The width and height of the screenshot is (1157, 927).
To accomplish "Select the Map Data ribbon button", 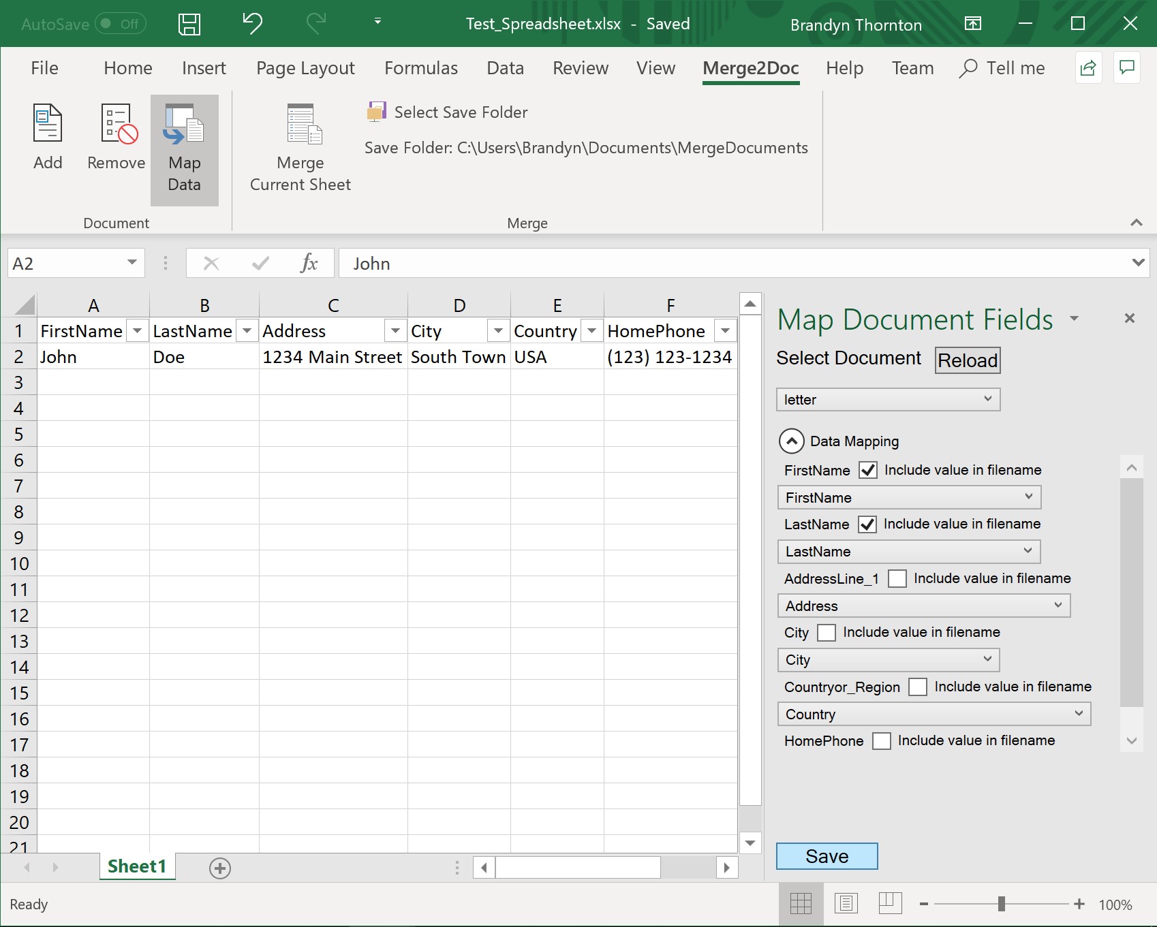I will pyautogui.click(x=184, y=150).
